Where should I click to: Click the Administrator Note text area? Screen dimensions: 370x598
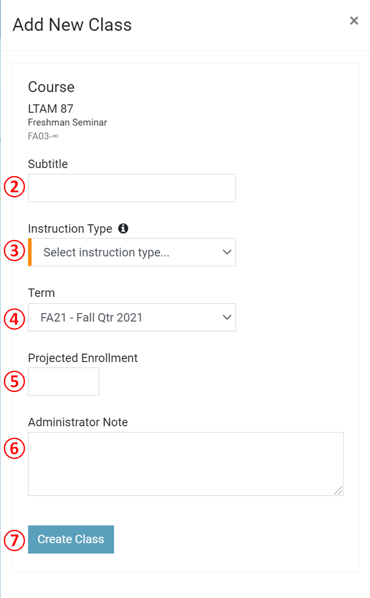pos(186,463)
